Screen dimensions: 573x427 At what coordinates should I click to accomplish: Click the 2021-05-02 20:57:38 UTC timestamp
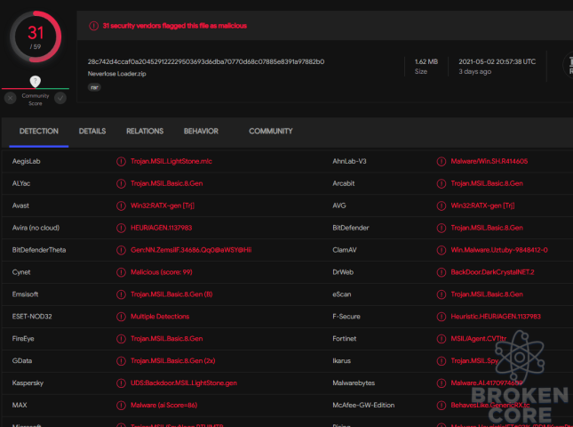(497, 62)
